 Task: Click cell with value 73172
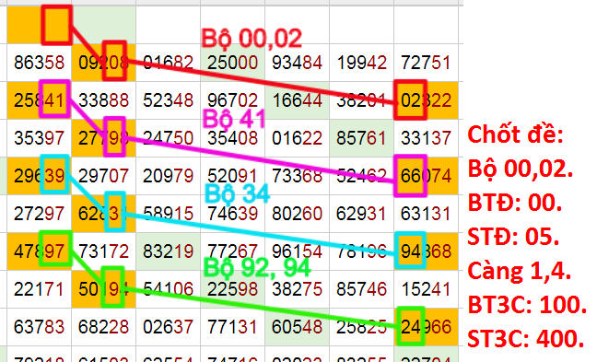[103, 251]
